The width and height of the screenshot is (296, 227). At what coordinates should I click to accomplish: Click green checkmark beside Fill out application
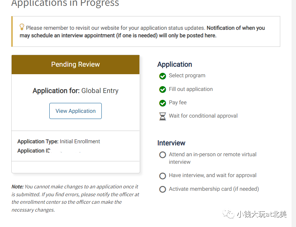pyautogui.click(x=162, y=90)
